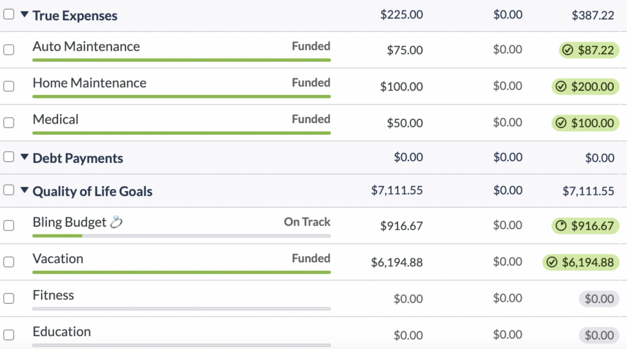Viewport: 627px width, 349px height.
Task: Click the gray $0.00 available pill for Fitness
Action: [x=599, y=299]
